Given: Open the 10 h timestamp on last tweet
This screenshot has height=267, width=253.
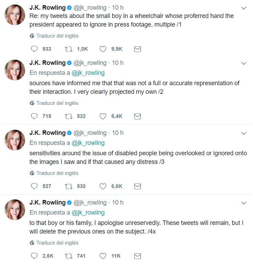Looking at the screenshot, I should click(x=118, y=202).
